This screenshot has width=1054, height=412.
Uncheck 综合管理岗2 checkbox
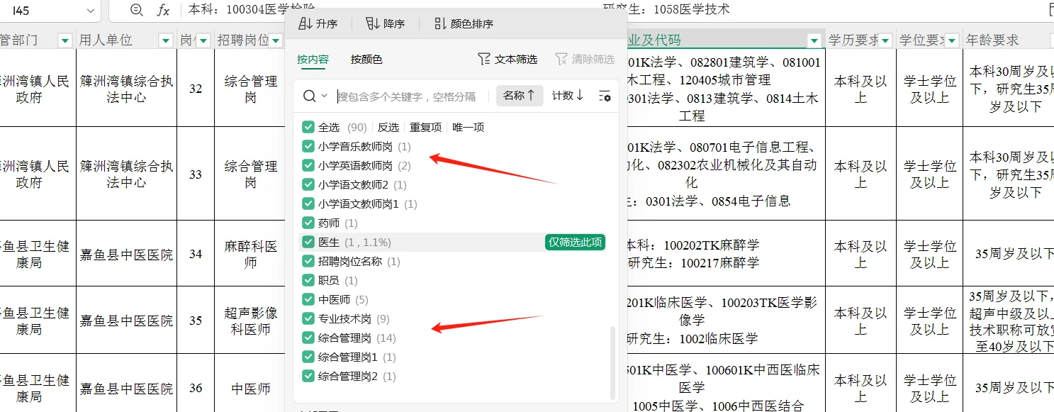click(x=308, y=376)
